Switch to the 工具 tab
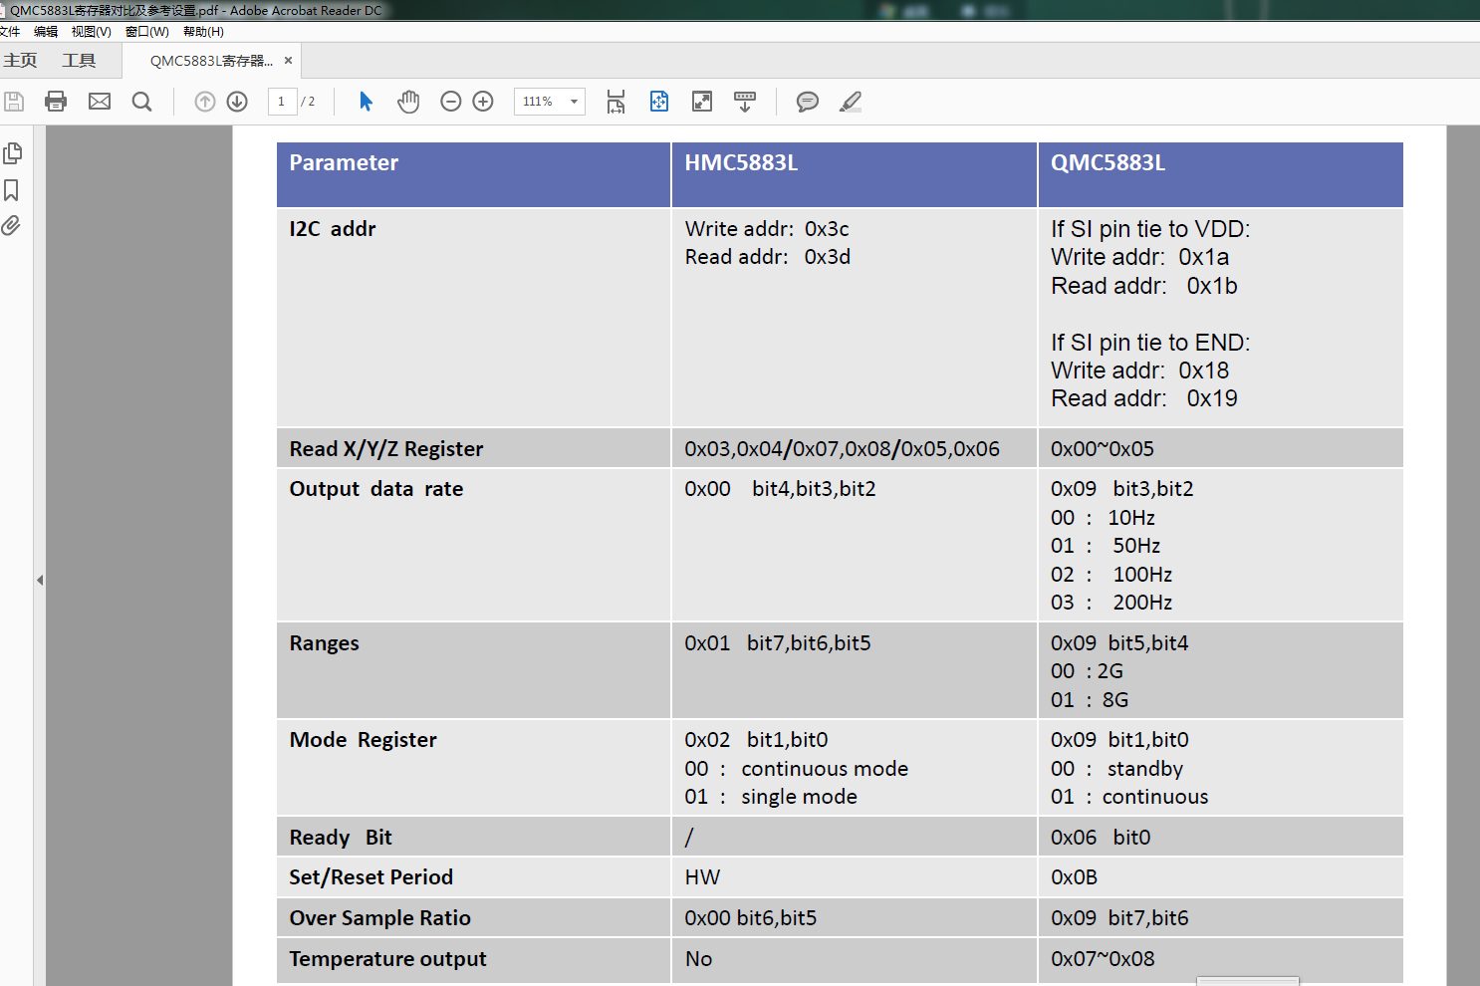 (x=79, y=61)
